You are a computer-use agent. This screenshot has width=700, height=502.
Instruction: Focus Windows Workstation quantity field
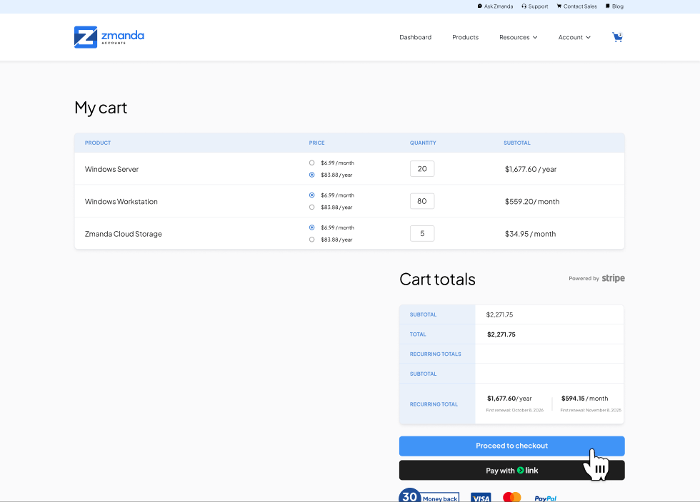[x=422, y=201]
